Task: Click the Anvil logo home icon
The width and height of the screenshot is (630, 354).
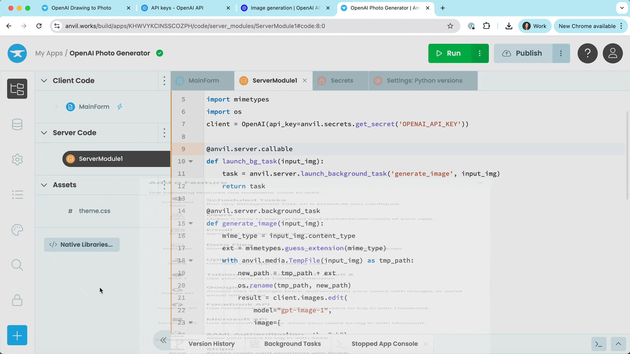Action: [17, 53]
